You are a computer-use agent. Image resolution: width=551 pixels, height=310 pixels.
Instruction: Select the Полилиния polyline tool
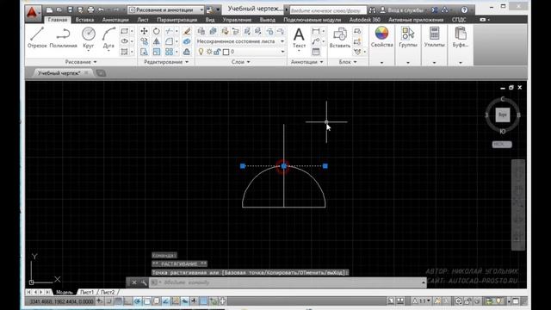63,38
